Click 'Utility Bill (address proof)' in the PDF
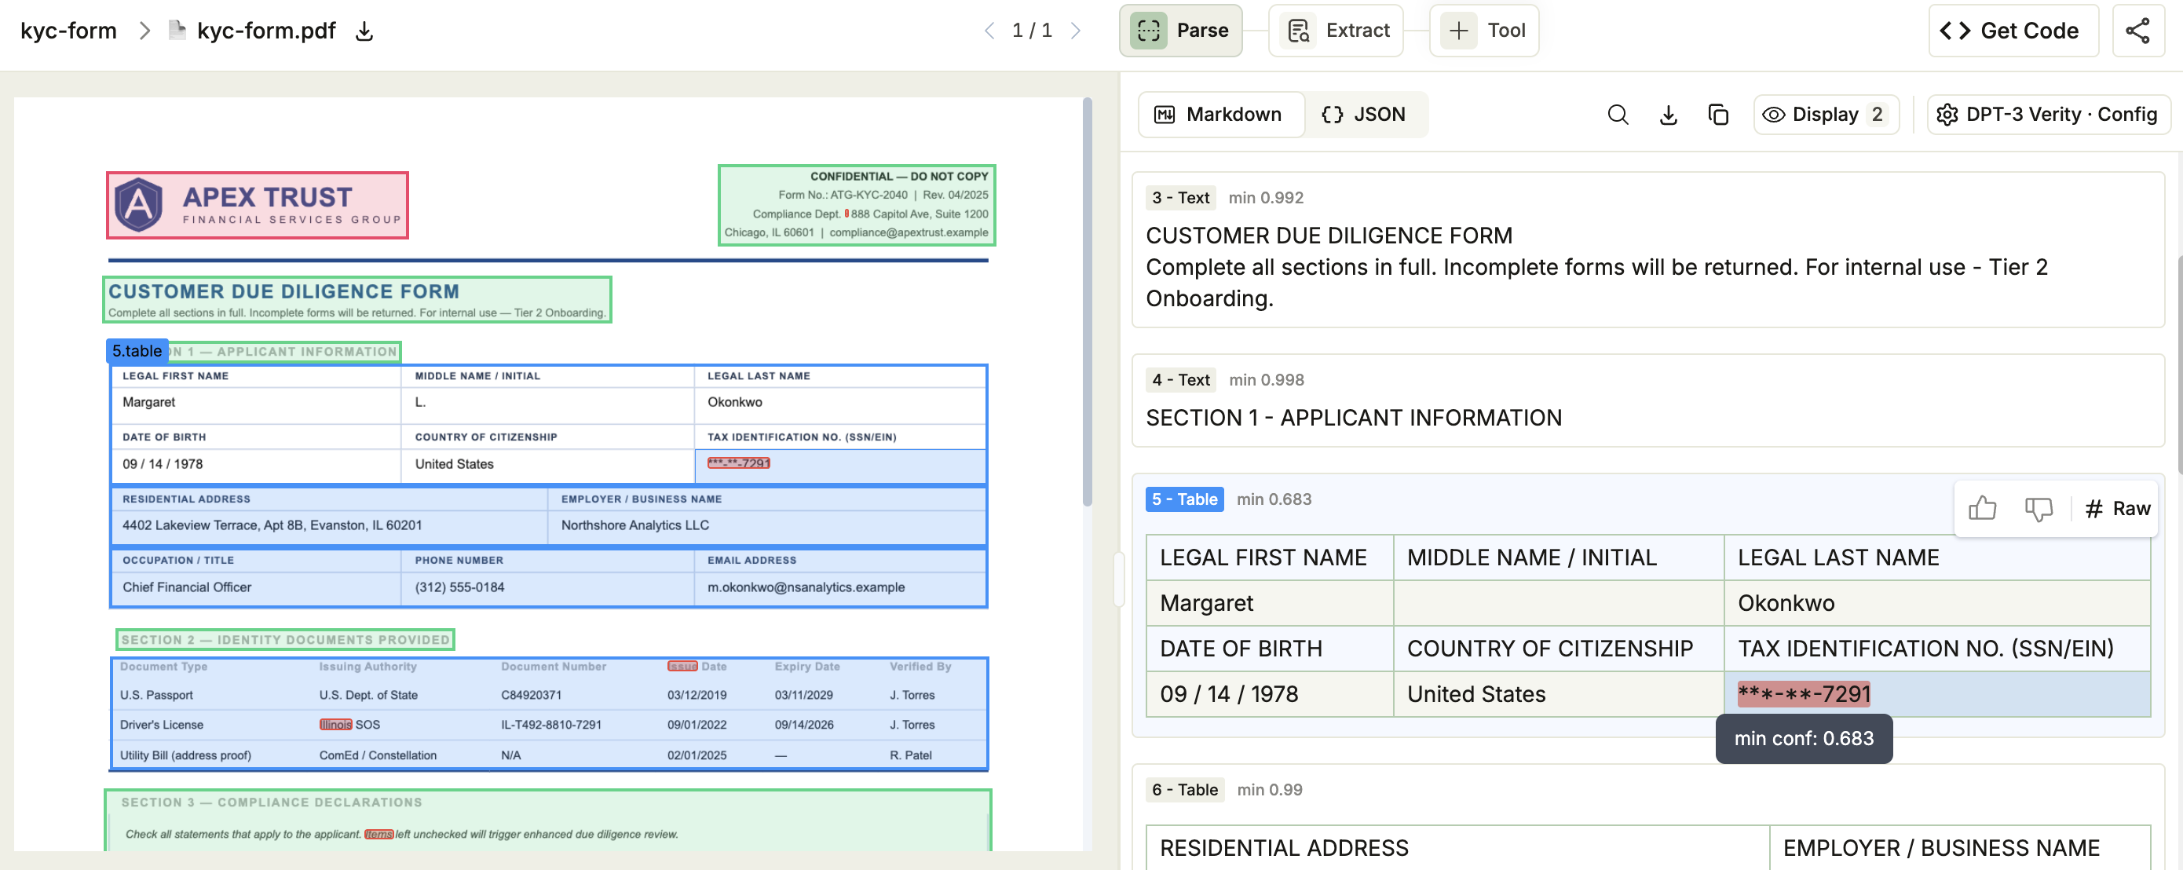The height and width of the screenshot is (870, 2183). 185,755
